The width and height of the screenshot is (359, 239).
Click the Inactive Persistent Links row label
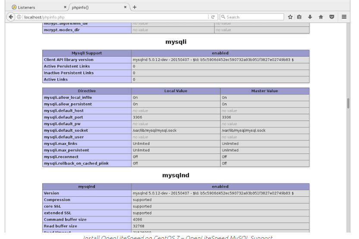pyautogui.click(x=87, y=73)
